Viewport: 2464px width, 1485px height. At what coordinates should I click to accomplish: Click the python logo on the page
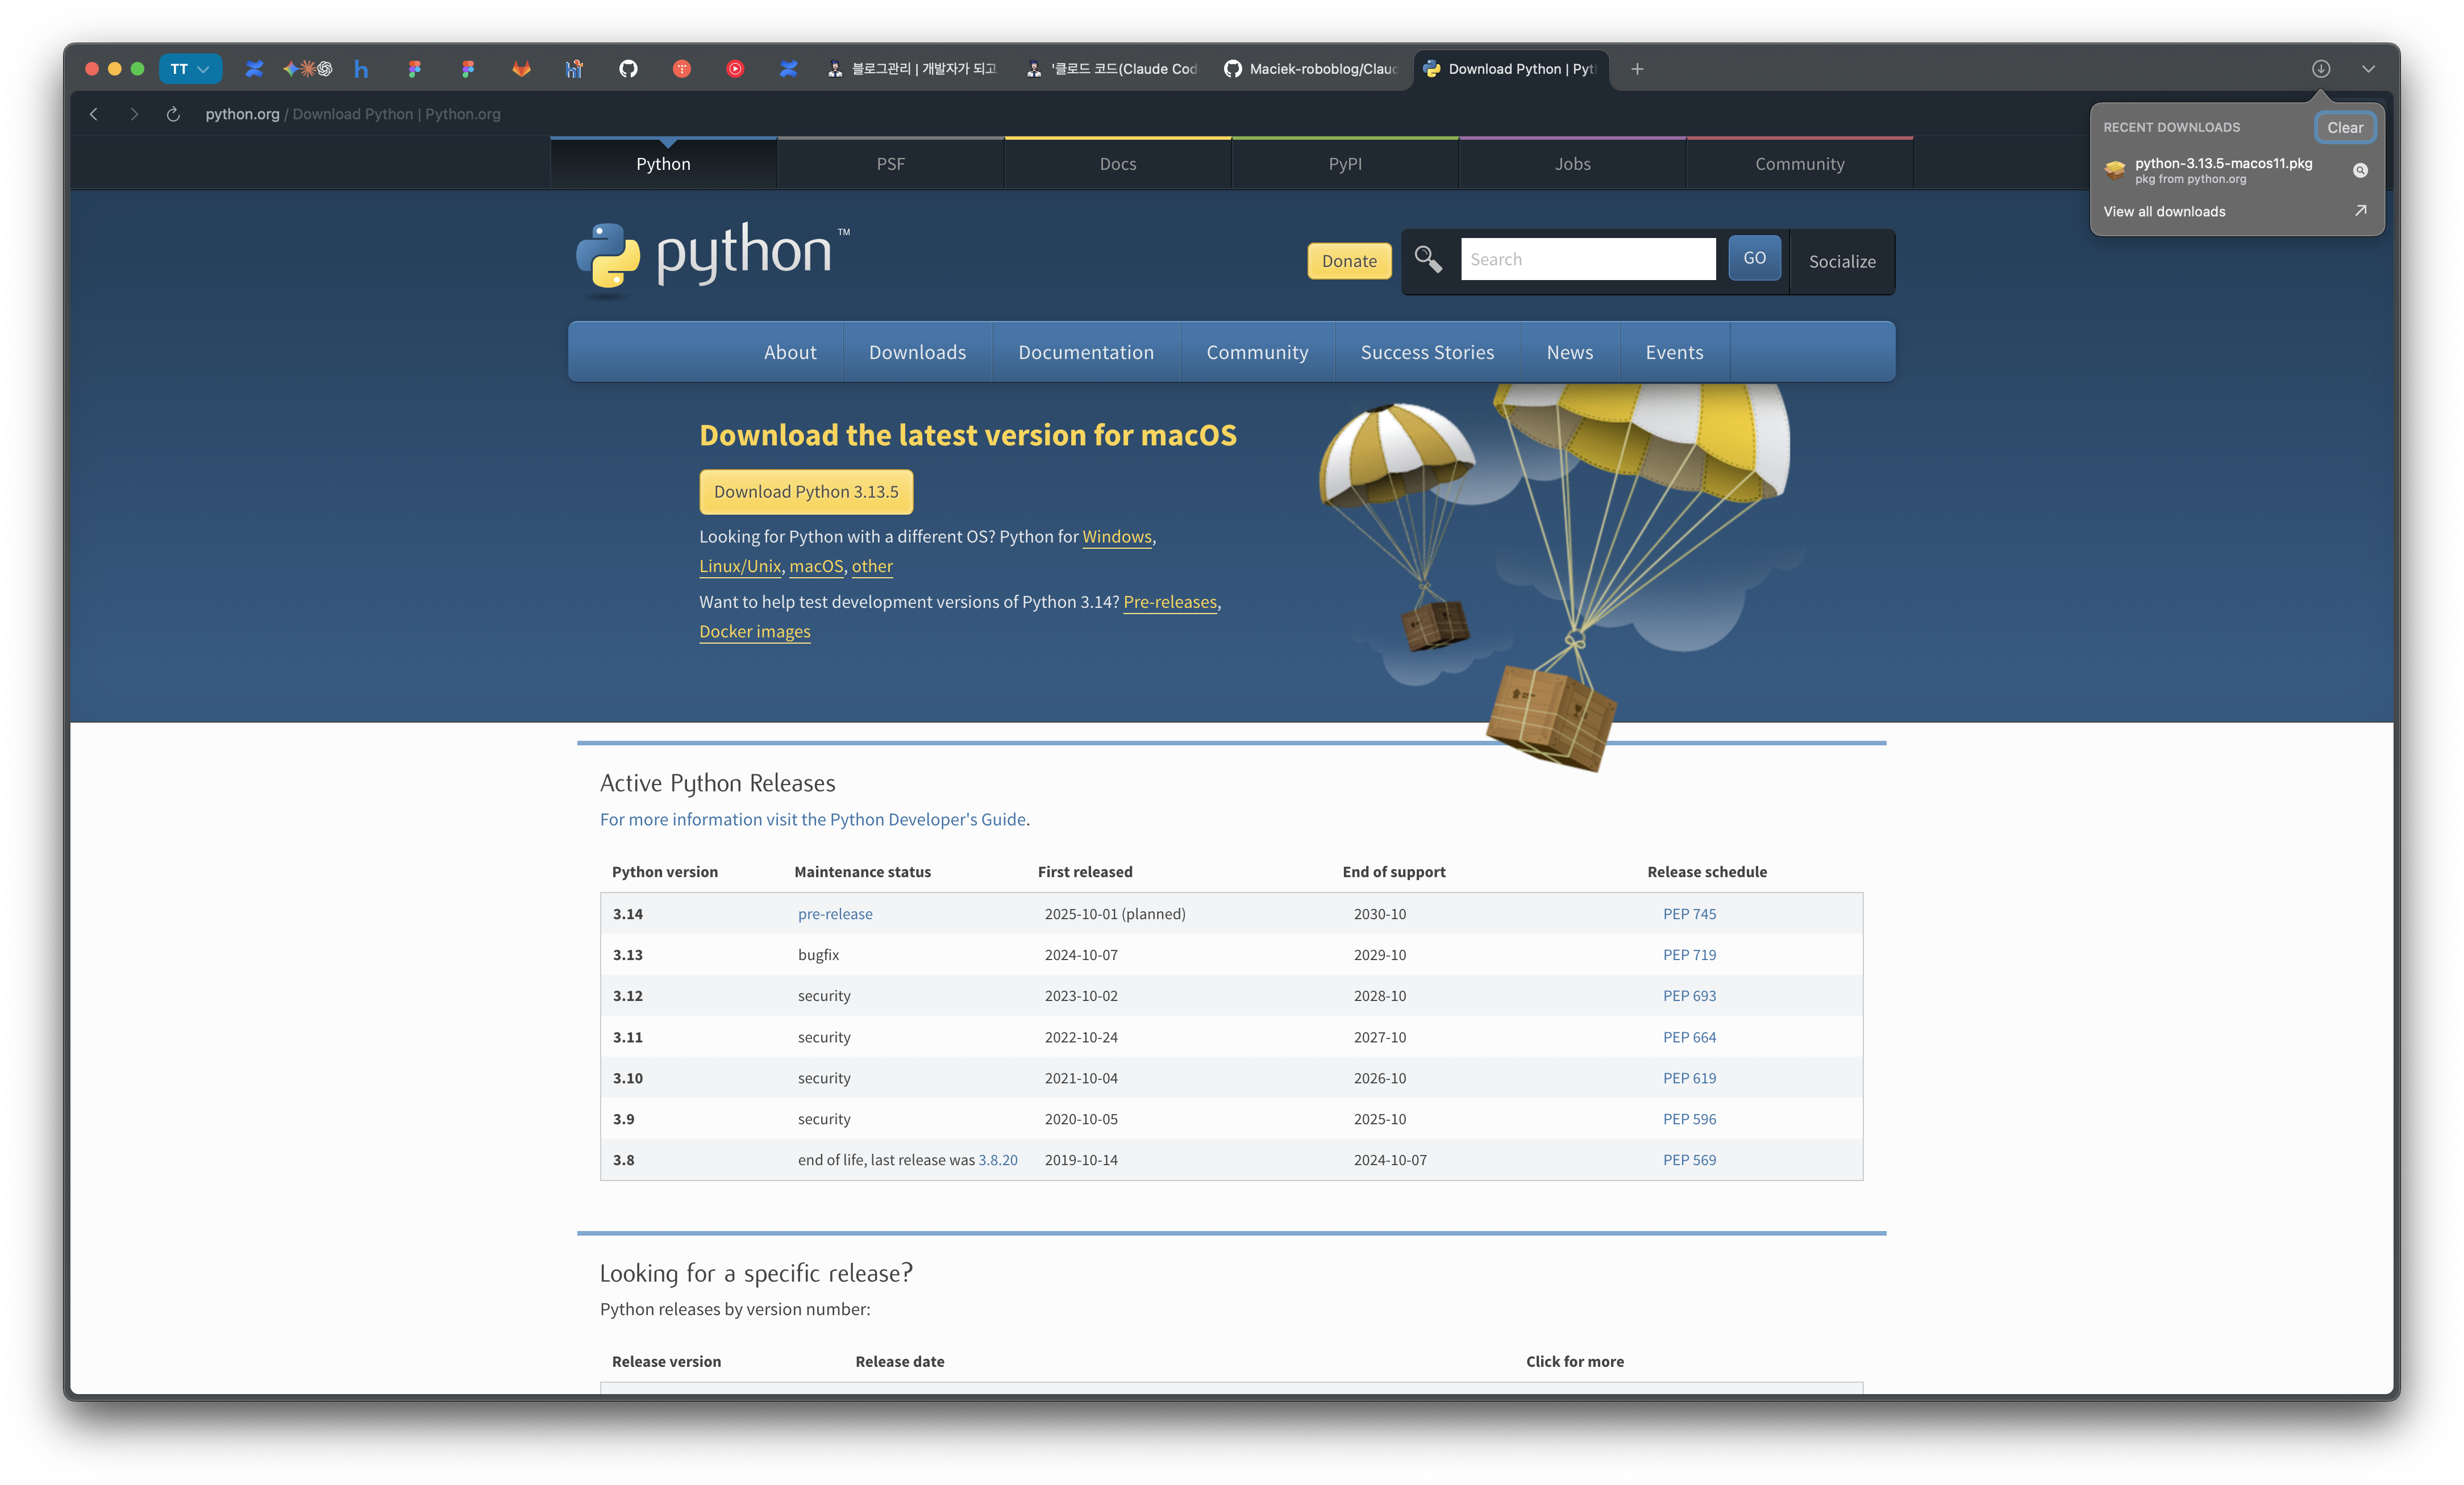(711, 255)
